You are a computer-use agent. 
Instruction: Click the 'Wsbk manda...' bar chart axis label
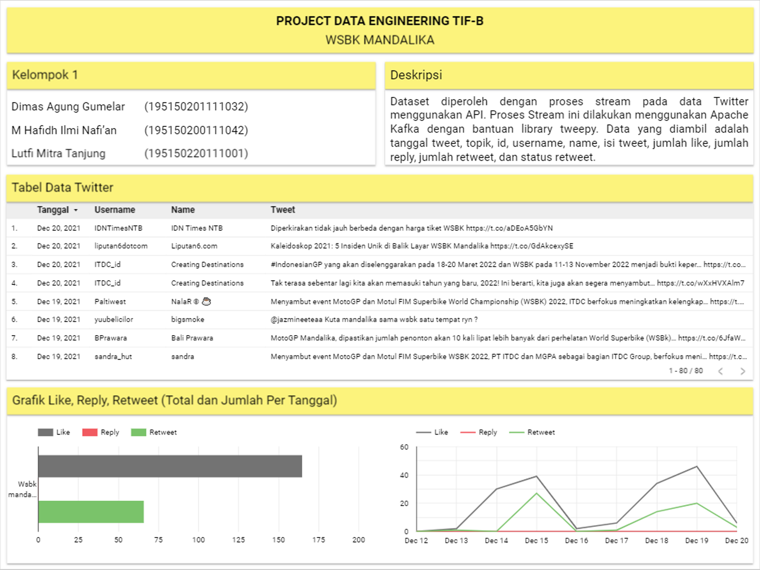pyautogui.click(x=22, y=489)
